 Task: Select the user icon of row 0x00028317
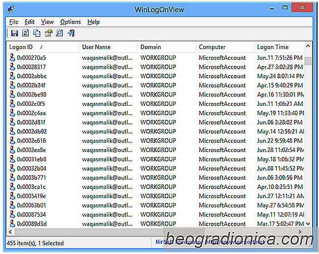pyautogui.click(x=12, y=67)
